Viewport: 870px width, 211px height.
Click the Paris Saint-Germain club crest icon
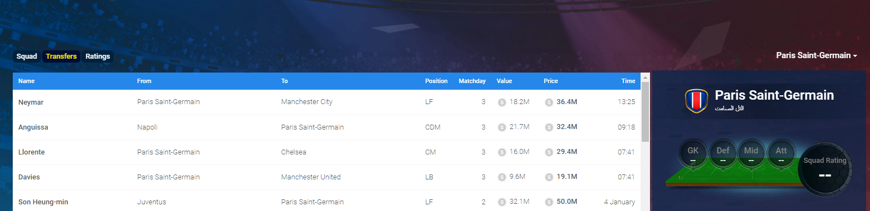click(x=697, y=101)
